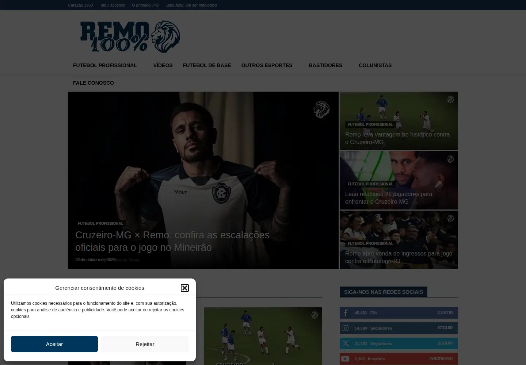Click Seguir on X followers row
Screen dimensions: 526x365
click(445, 343)
